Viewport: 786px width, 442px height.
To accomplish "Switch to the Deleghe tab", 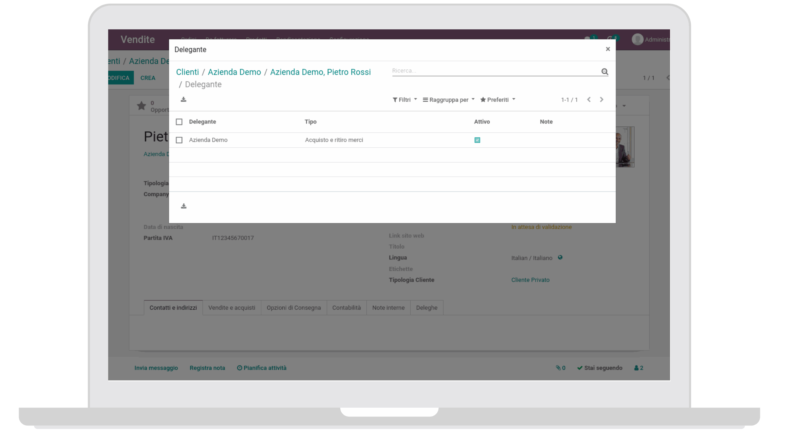I will coord(427,308).
